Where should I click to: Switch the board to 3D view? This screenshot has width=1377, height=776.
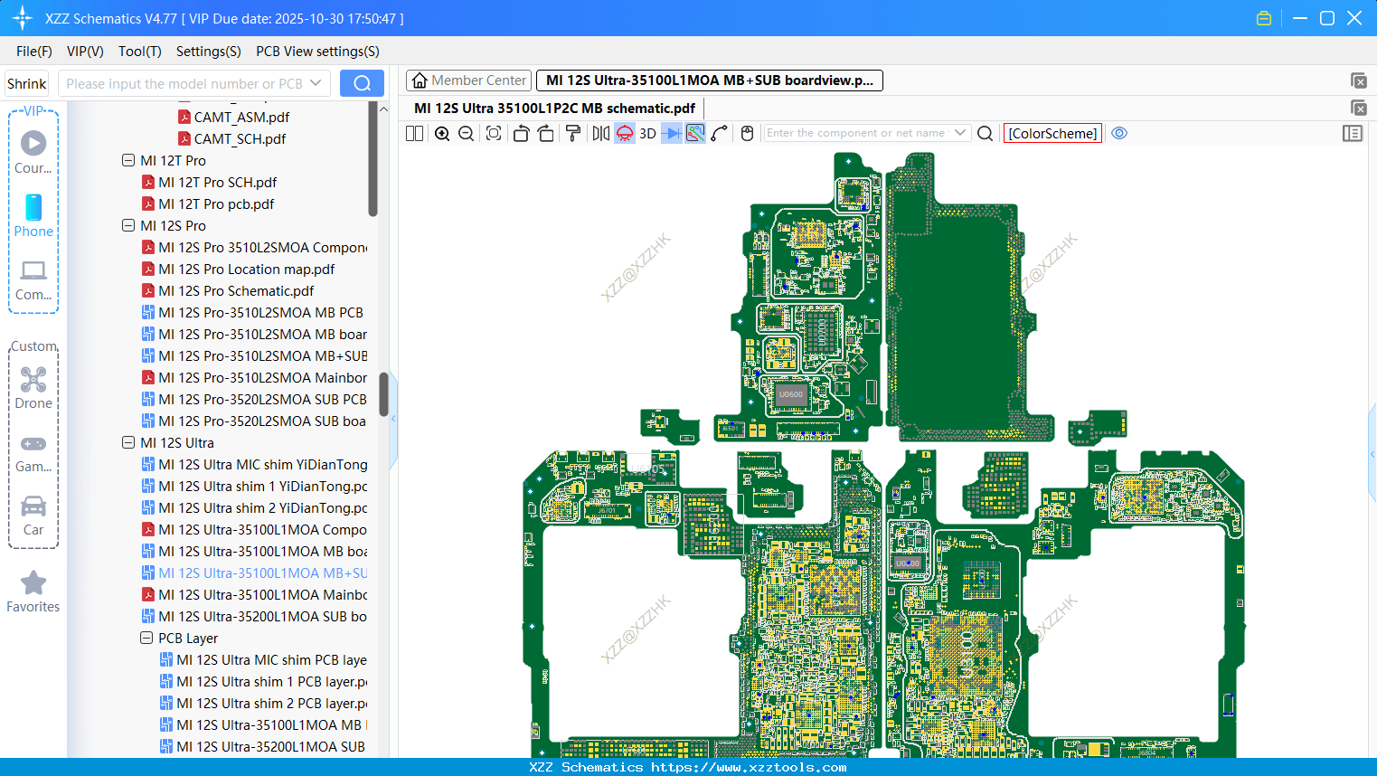pos(646,133)
